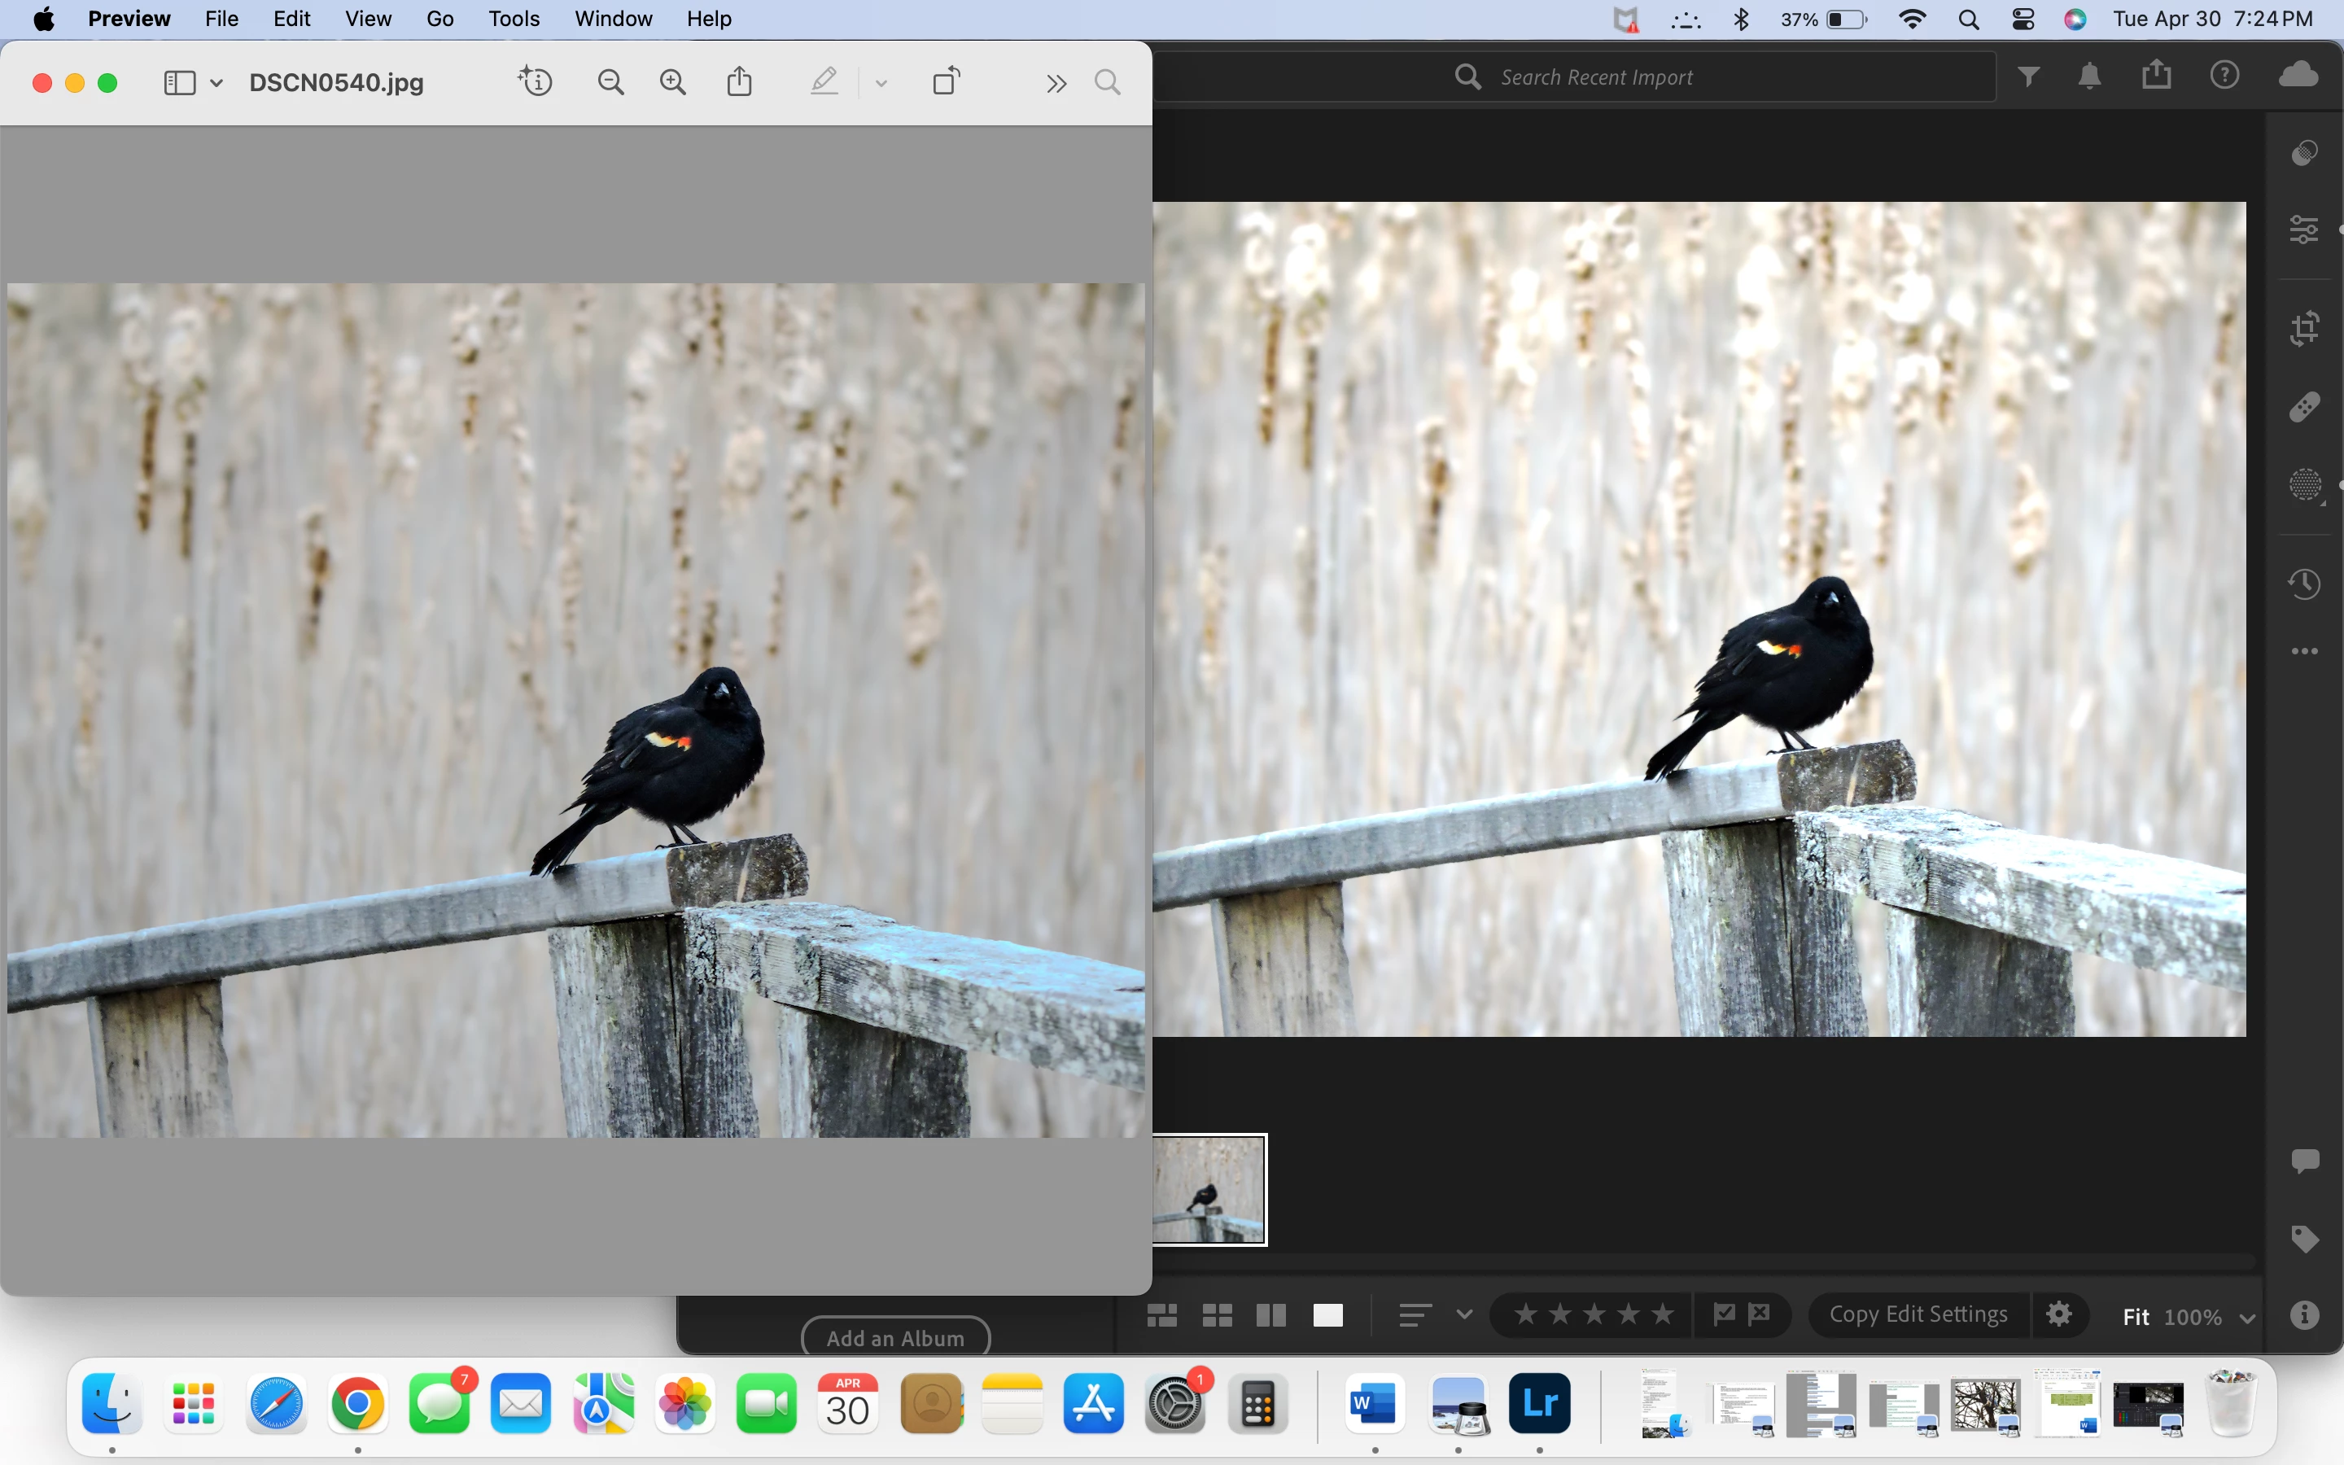The height and width of the screenshot is (1465, 2344).
Task: Click the Rotate button in Preview toolbar
Action: click(947, 82)
